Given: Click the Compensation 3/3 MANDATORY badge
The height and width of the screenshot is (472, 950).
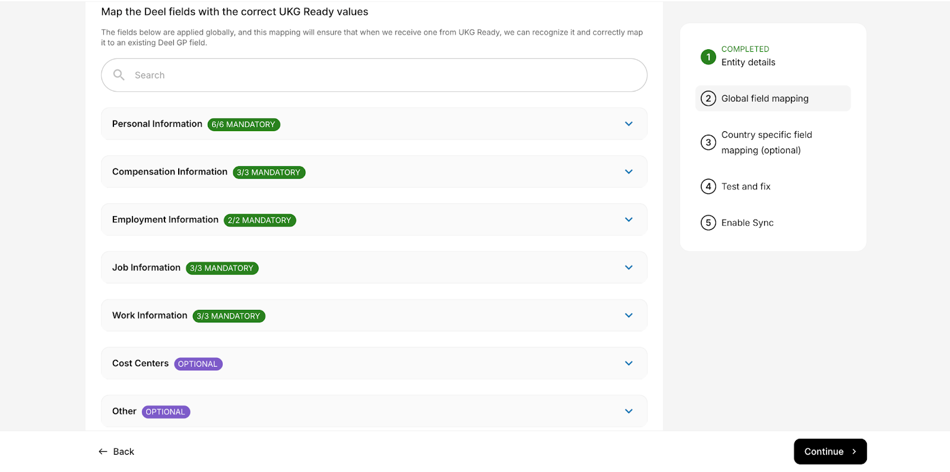Looking at the screenshot, I should point(269,172).
